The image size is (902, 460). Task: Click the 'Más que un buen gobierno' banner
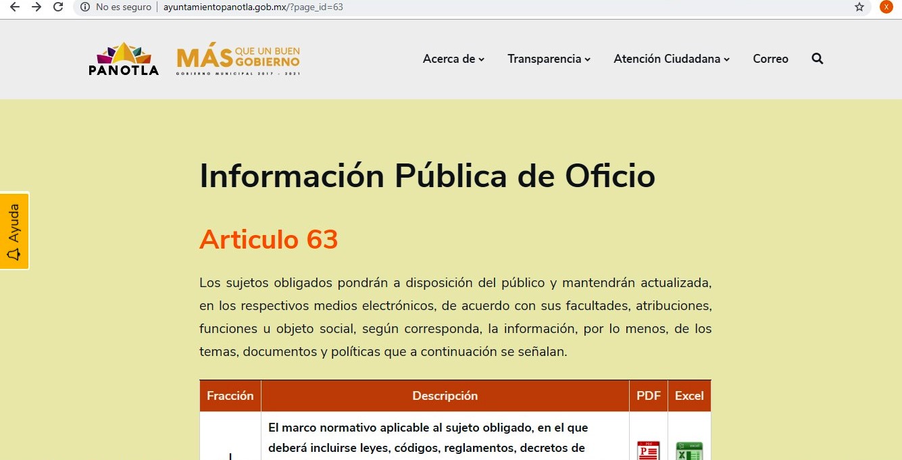click(238, 60)
